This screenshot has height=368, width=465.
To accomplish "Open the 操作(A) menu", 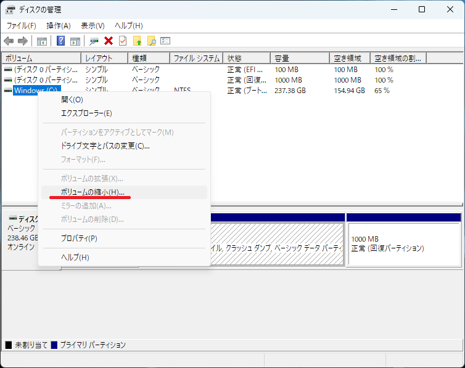I will [x=59, y=26].
